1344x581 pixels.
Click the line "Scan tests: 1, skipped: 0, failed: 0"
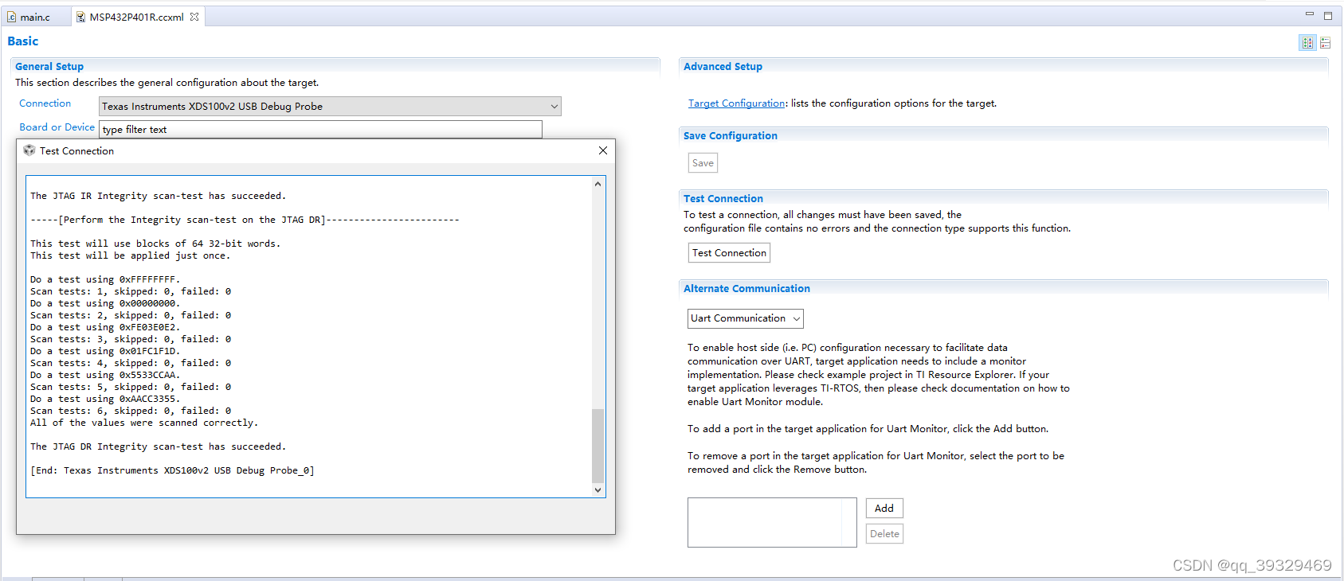pyautogui.click(x=131, y=291)
